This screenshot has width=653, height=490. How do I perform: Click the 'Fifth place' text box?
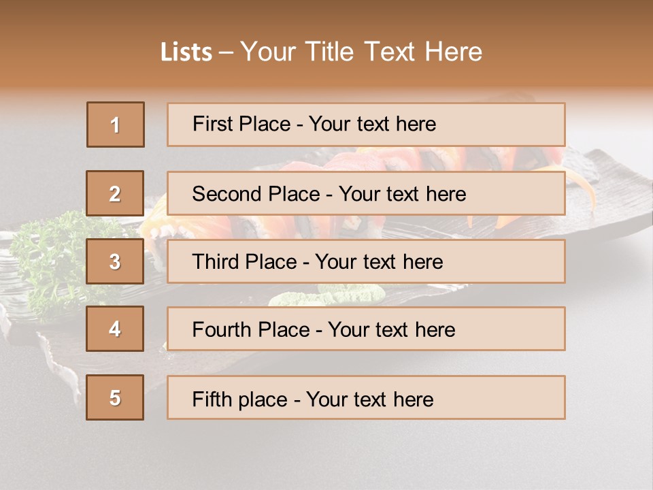(366, 397)
